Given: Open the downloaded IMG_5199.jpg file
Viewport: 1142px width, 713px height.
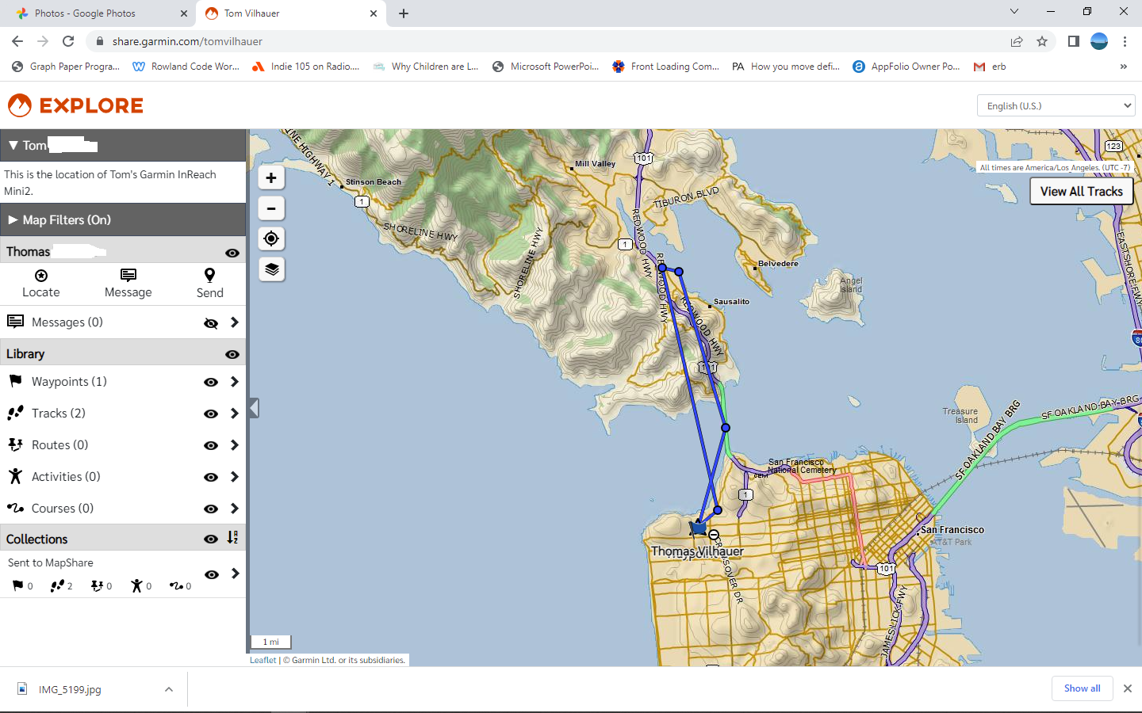Looking at the screenshot, I should (x=70, y=689).
